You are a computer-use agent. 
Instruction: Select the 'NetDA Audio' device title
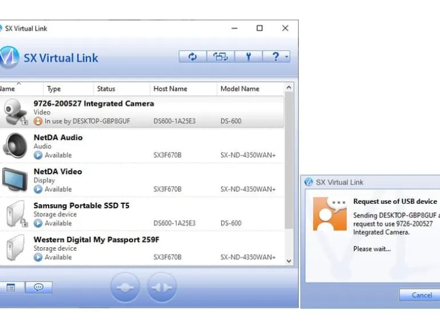[x=58, y=138]
